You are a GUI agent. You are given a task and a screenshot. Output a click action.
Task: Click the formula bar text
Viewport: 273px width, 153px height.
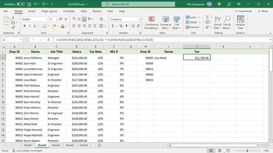pyautogui.click(x=105, y=40)
